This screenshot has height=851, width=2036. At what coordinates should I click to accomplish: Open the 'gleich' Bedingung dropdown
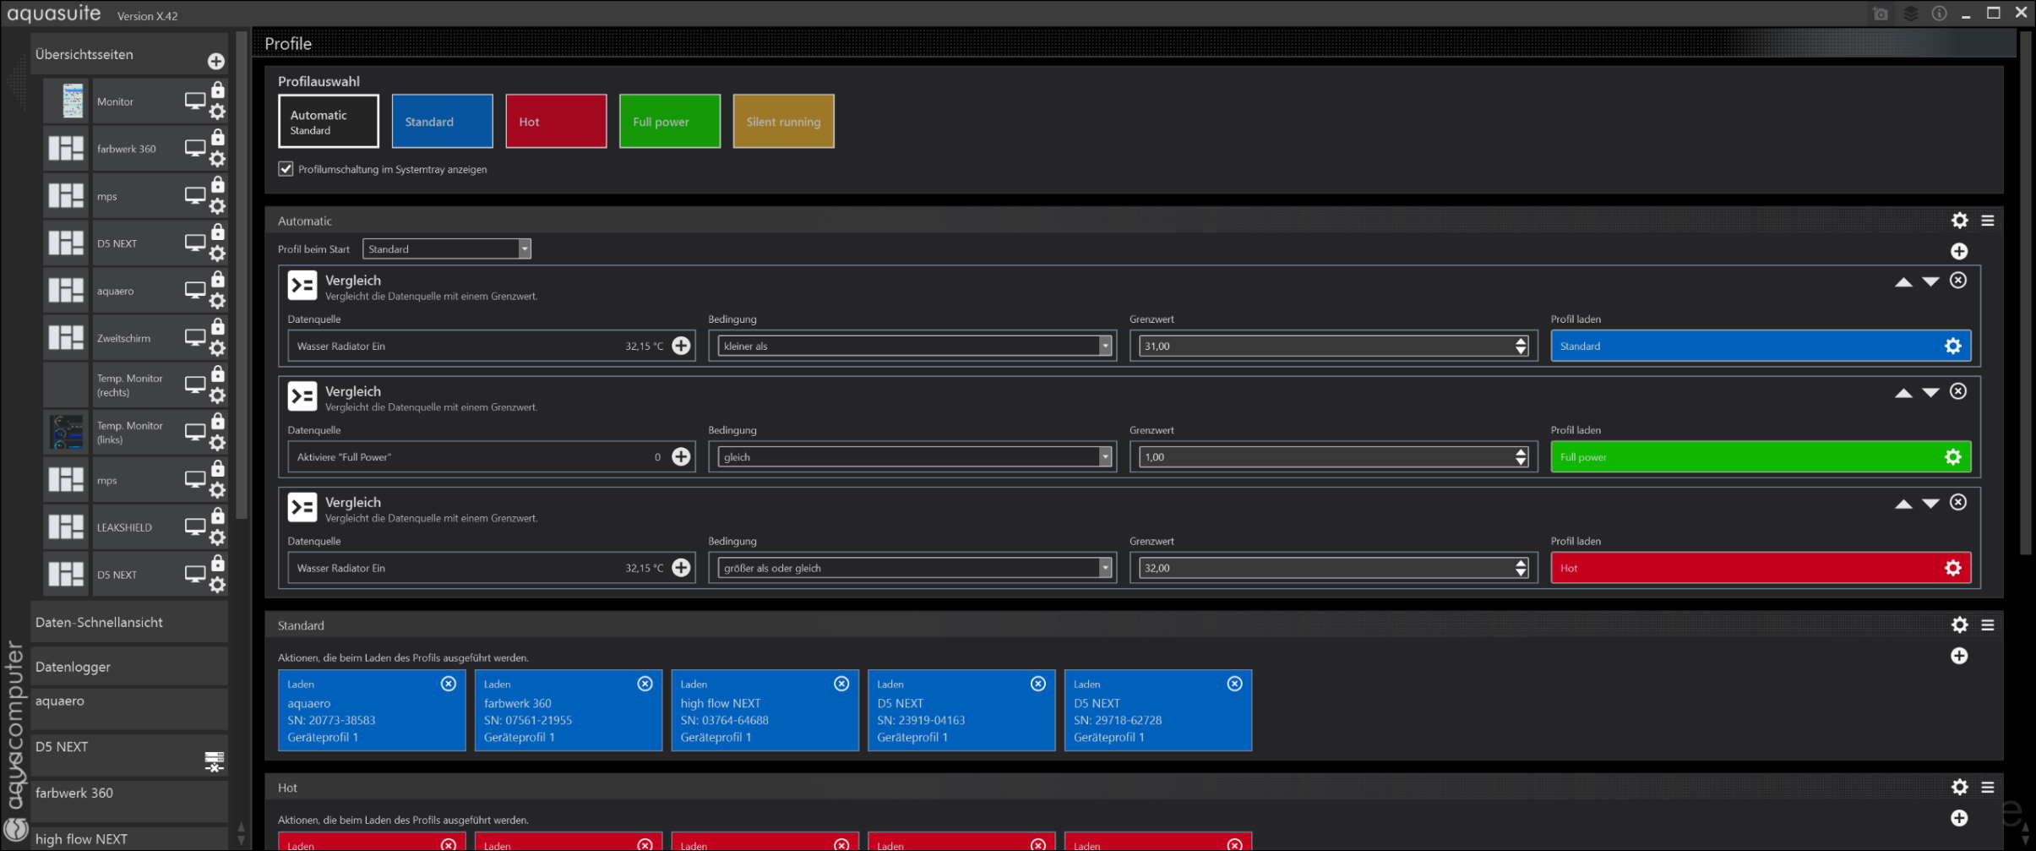pos(914,457)
